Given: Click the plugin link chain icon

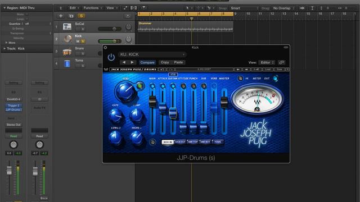Looking at the screenshot, I should (281, 62).
